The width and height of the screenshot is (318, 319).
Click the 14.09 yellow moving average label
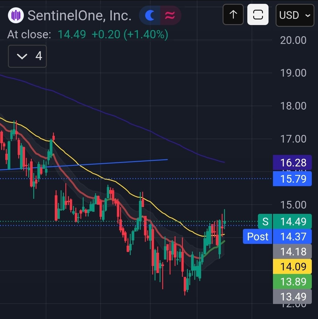(292, 267)
